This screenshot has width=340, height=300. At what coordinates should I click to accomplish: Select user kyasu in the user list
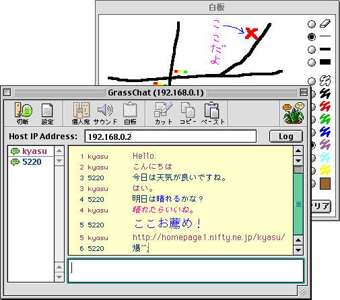31,151
